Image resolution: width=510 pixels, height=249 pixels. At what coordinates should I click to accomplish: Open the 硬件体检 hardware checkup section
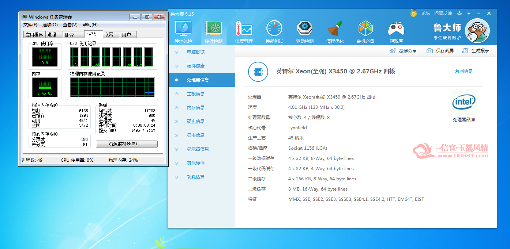[183, 32]
